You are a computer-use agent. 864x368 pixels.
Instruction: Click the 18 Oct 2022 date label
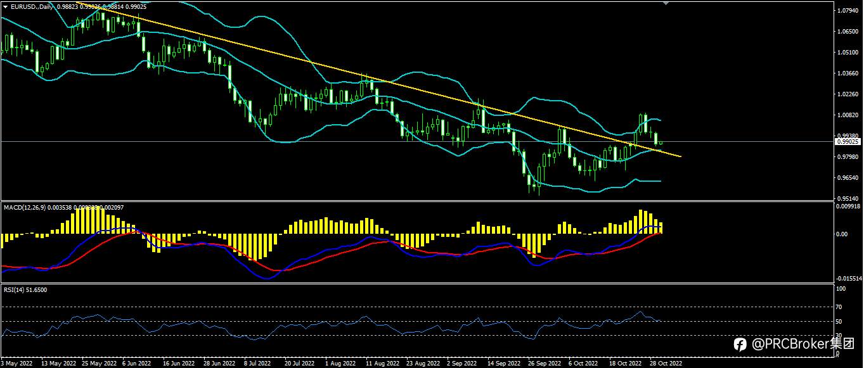point(624,364)
